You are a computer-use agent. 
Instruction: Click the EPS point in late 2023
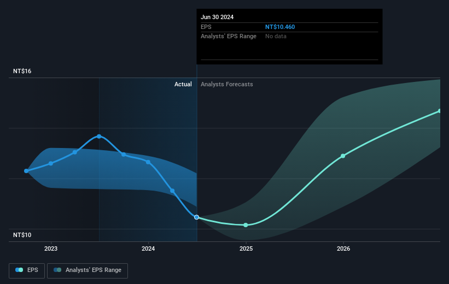coord(124,155)
